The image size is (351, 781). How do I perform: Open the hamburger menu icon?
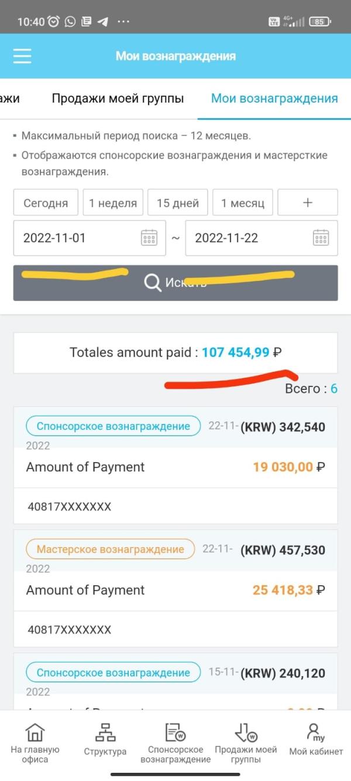pyautogui.click(x=22, y=56)
